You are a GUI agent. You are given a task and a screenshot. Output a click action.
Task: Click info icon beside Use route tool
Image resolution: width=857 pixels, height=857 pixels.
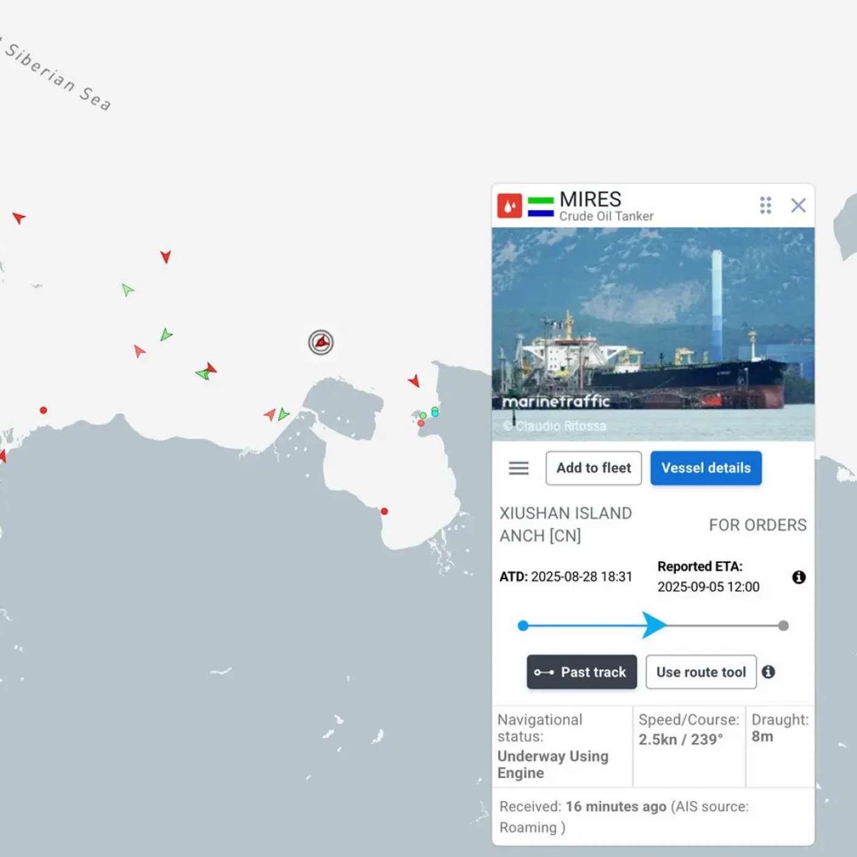click(x=769, y=672)
